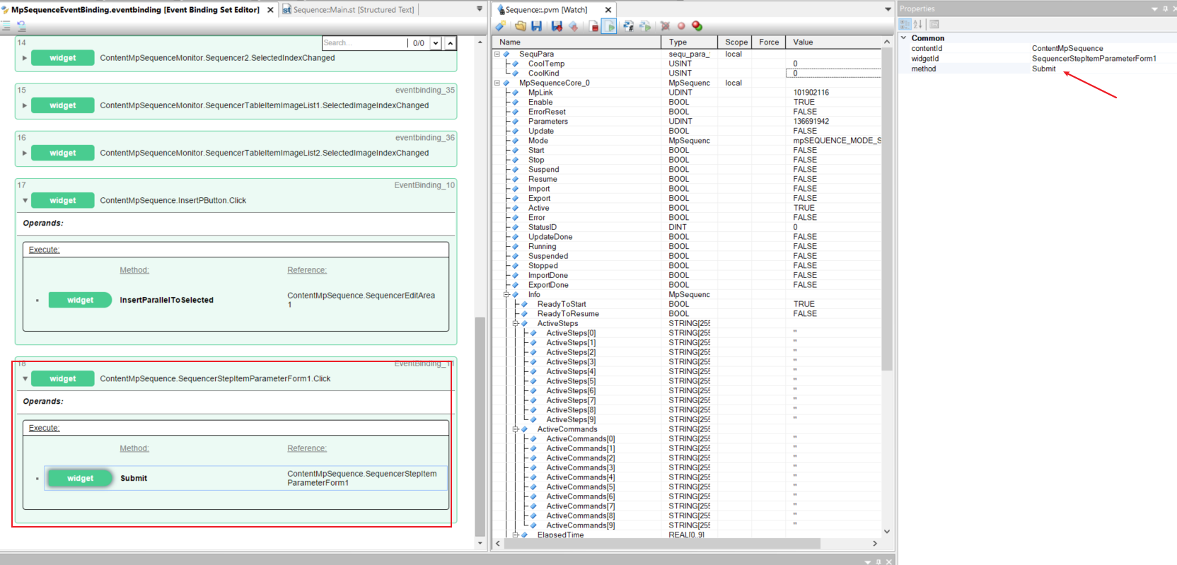Switch Properties panel to categorized view
Screen dimensions: 1177x565
(x=905, y=24)
